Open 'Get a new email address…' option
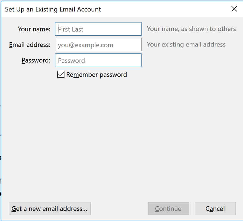Viewport: 243px width, 221px height. [x=50, y=208]
